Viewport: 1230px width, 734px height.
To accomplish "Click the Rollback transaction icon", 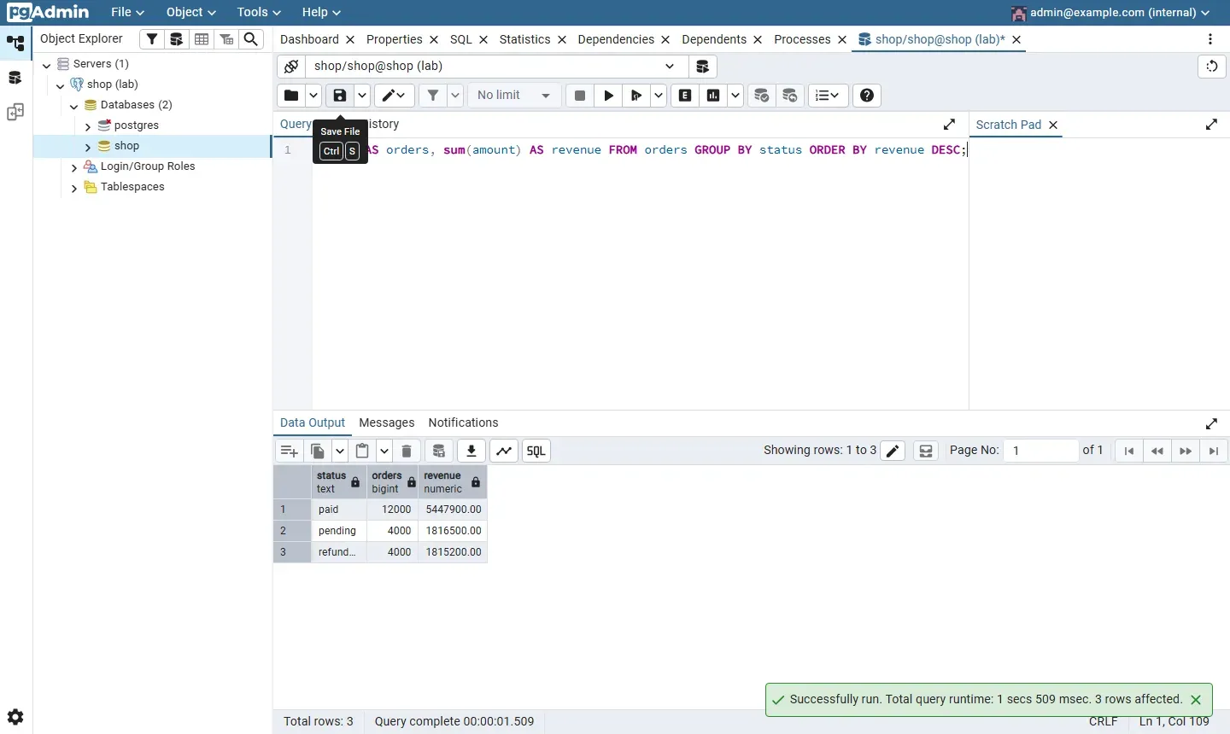I will (x=790, y=96).
